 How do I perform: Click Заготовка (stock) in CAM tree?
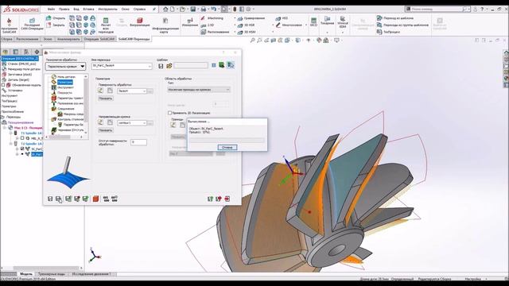pos(20,74)
